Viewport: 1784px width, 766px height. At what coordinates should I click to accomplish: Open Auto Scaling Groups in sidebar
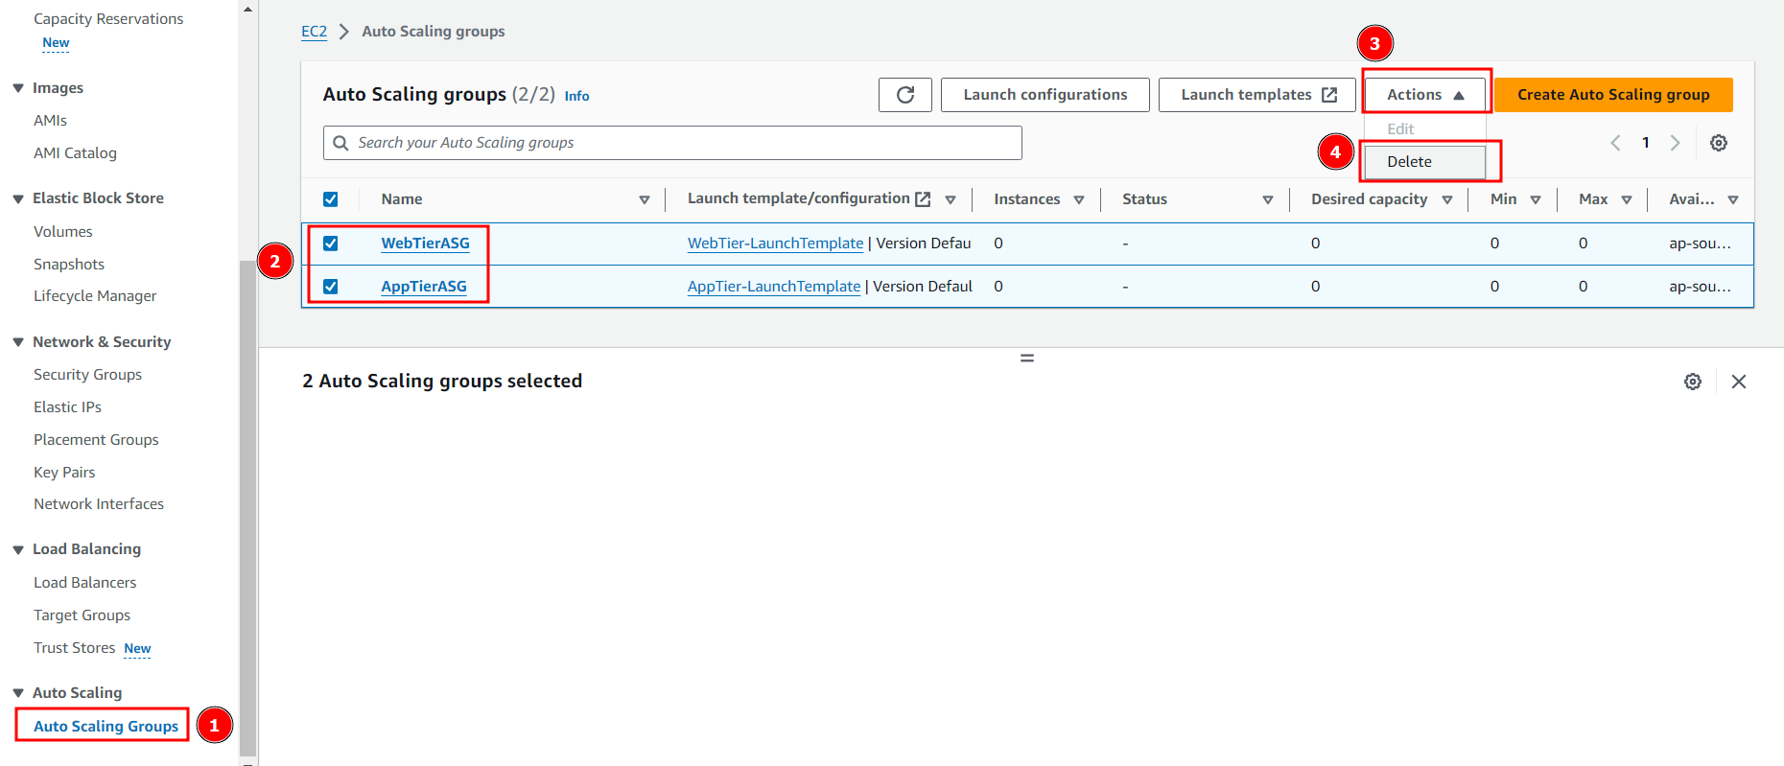point(106,727)
